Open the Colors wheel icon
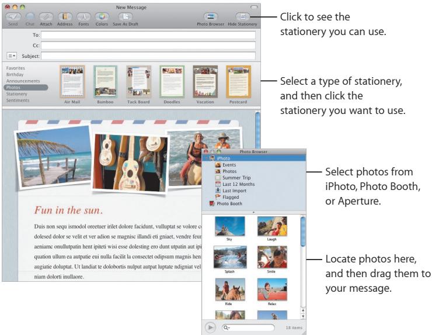The width and height of the screenshot is (432, 335). tap(102, 17)
